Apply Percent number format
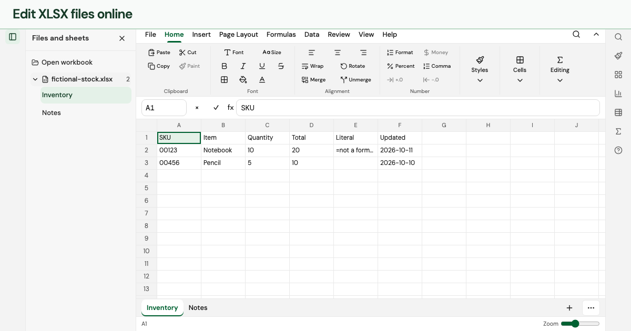The width and height of the screenshot is (631, 331). (401, 66)
